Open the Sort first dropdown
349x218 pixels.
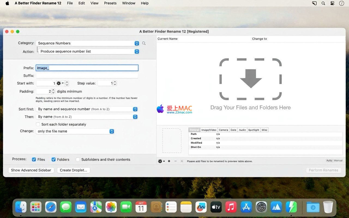87,109
